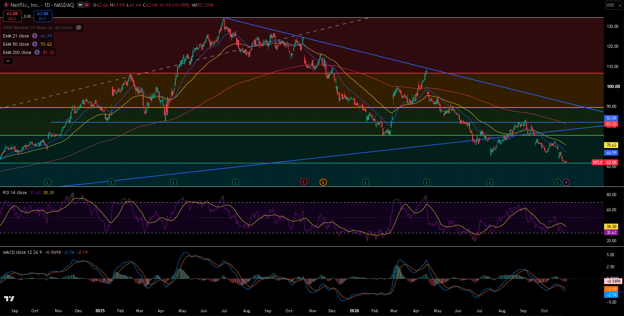Click the Netflix logo icon beside the symbol name

(5, 5)
